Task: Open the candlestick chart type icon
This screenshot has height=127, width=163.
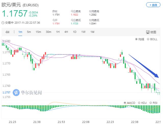Action: 7,32
